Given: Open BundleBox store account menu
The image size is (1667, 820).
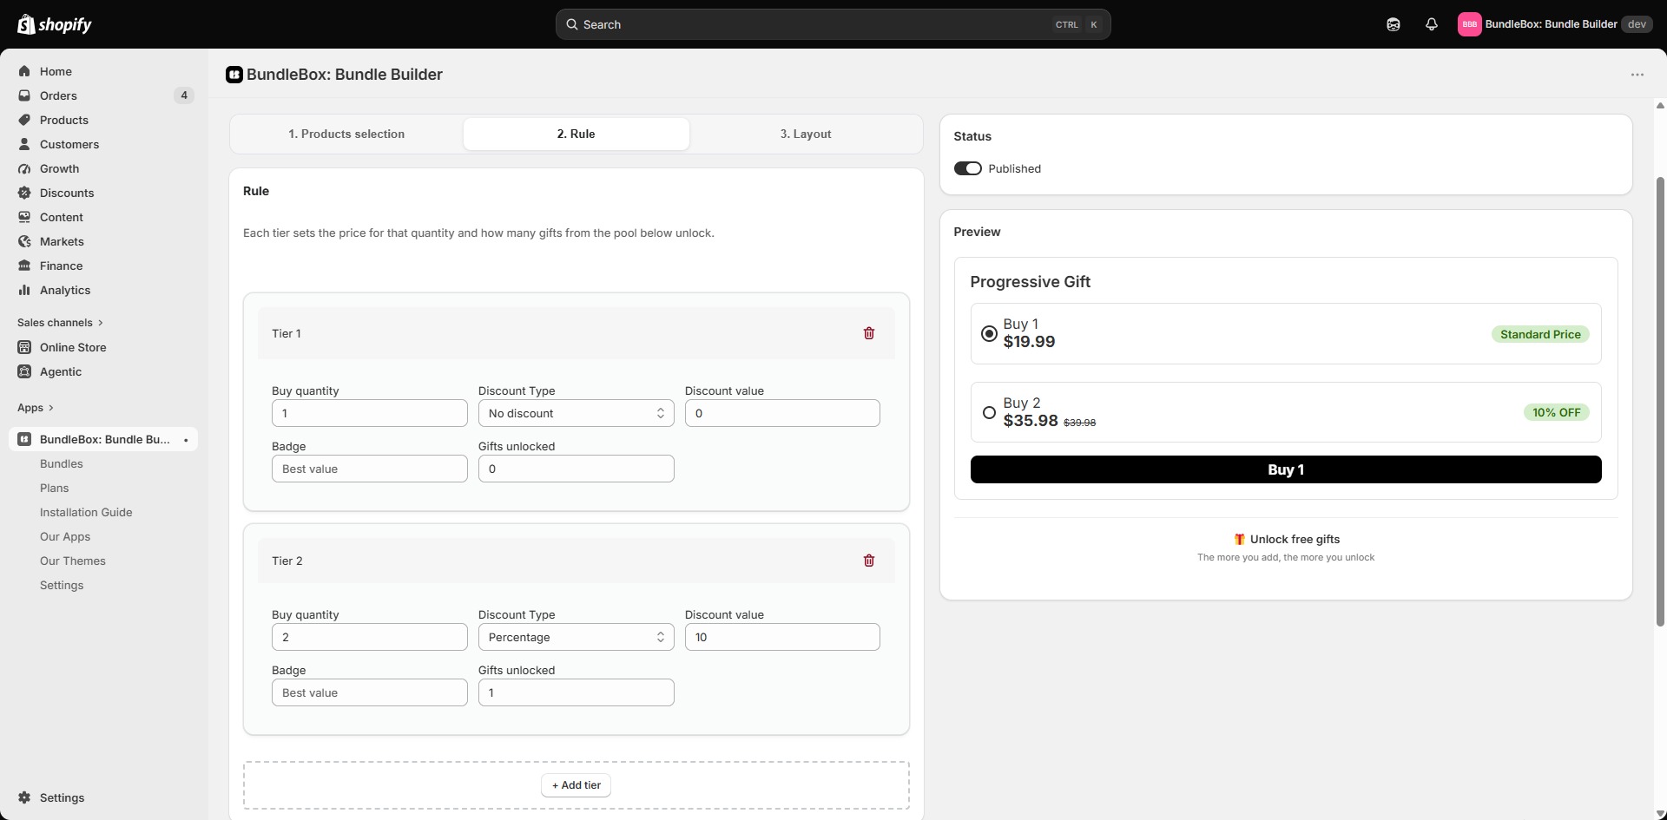Looking at the screenshot, I should 1555,24.
